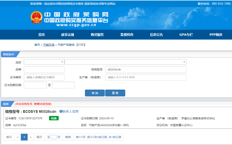
Task: Click the info icon beside 联系人信息
Action: pyautogui.click(x=61, y=111)
